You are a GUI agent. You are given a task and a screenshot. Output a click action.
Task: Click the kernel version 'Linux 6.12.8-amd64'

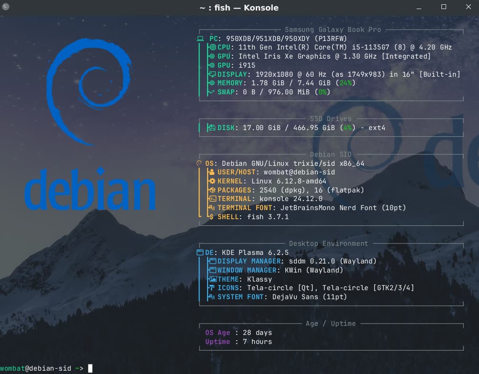point(289,181)
